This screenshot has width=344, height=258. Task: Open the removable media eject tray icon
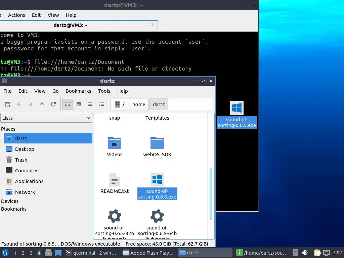295,253
